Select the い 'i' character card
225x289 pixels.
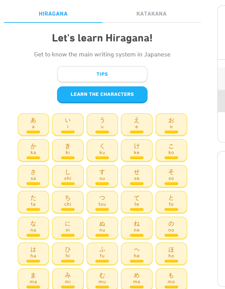point(68,124)
